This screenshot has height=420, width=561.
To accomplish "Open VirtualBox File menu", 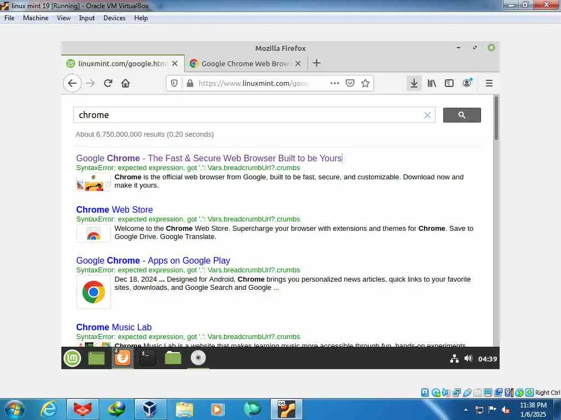I will [x=9, y=18].
